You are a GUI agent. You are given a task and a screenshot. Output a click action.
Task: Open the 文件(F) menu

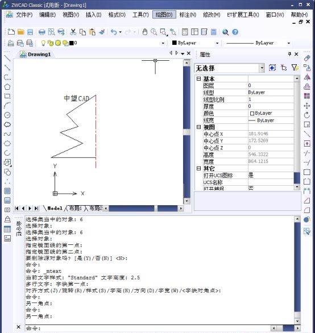coord(24,15)
